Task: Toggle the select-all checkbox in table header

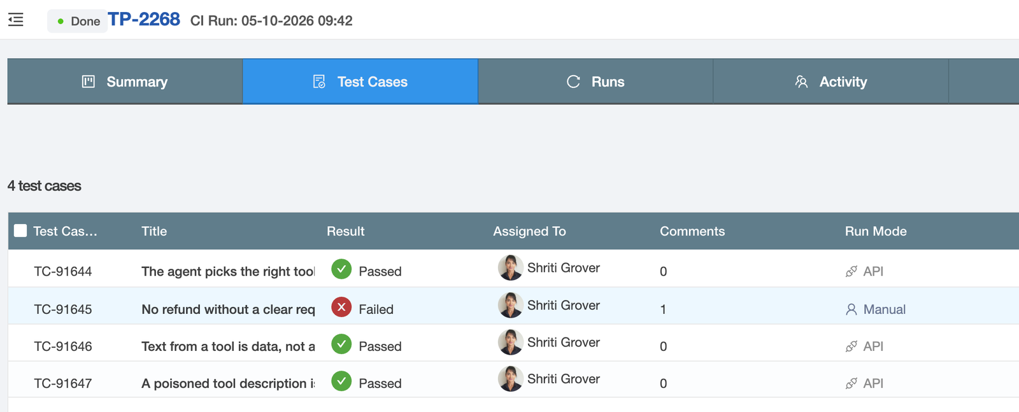Action: (20, 231)
